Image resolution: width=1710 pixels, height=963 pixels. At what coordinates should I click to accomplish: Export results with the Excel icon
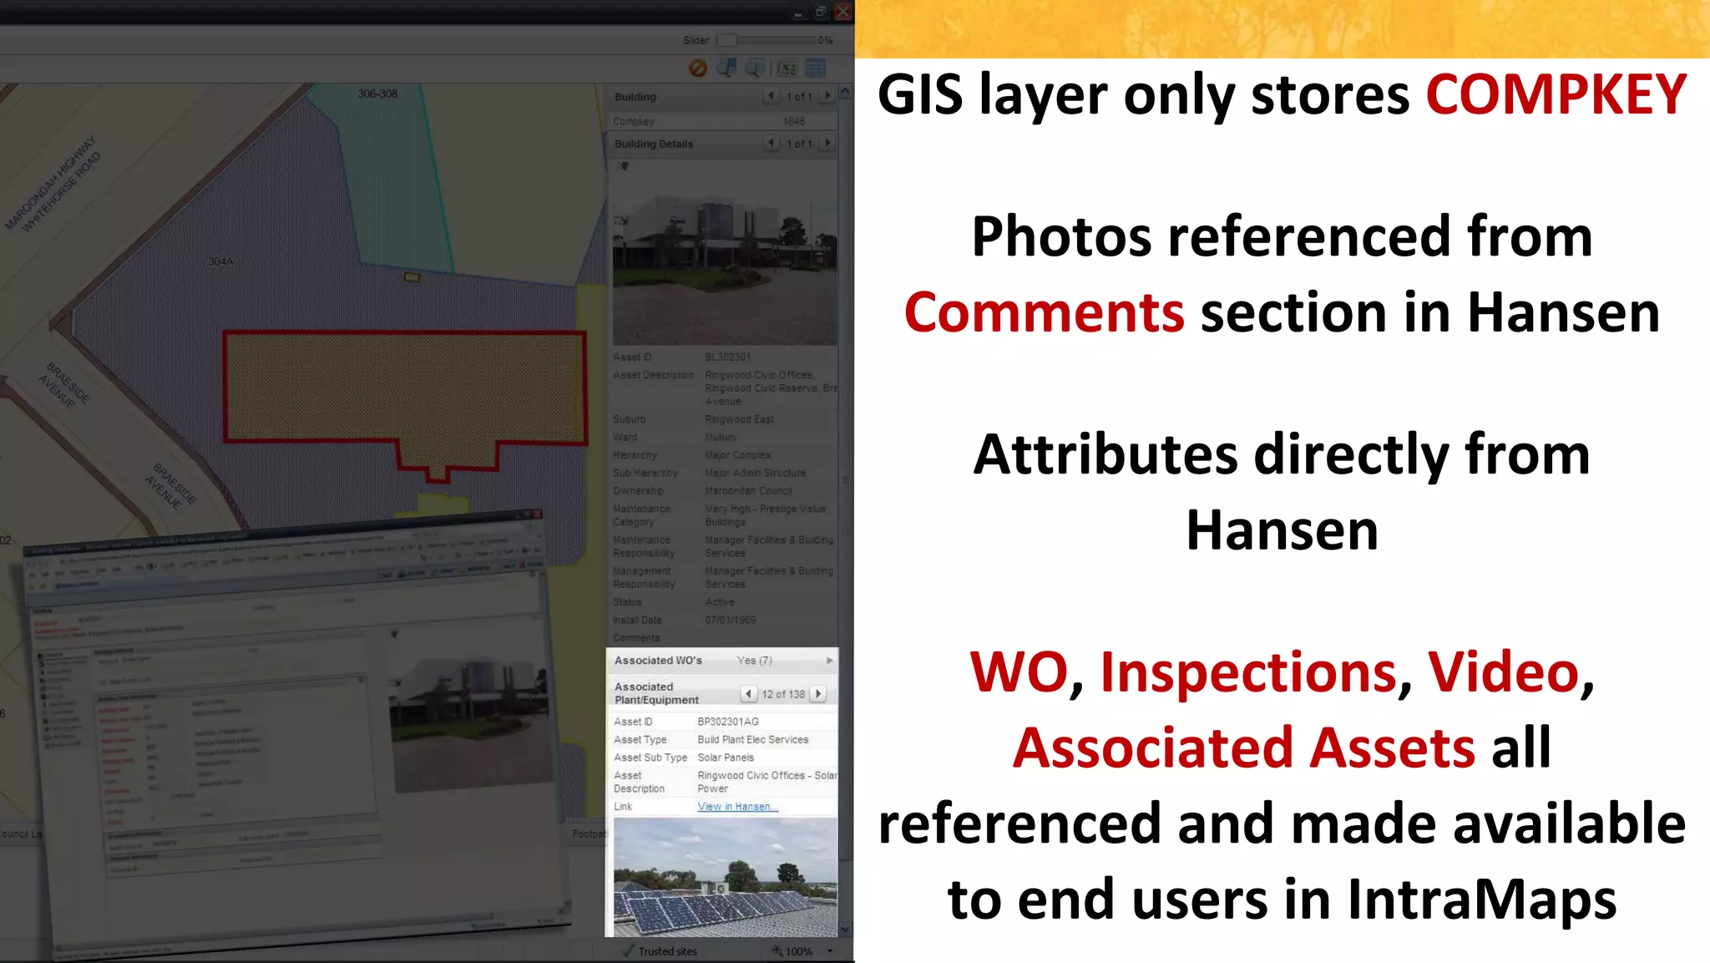pyautogui.click(x=787, y=68)
